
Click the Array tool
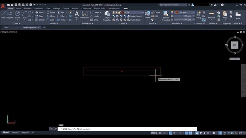pos(61,20)
